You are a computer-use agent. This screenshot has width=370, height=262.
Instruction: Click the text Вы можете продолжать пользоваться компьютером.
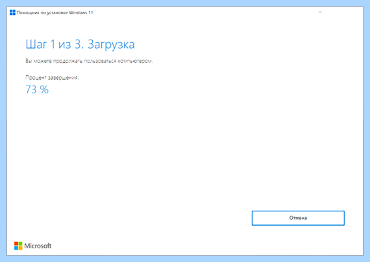[x=89, y=61]
